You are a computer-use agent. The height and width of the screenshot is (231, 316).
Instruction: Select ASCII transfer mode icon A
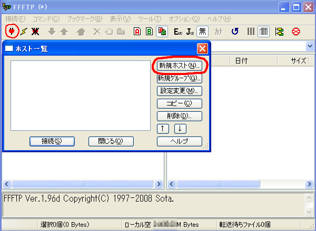tap(137, 31)
